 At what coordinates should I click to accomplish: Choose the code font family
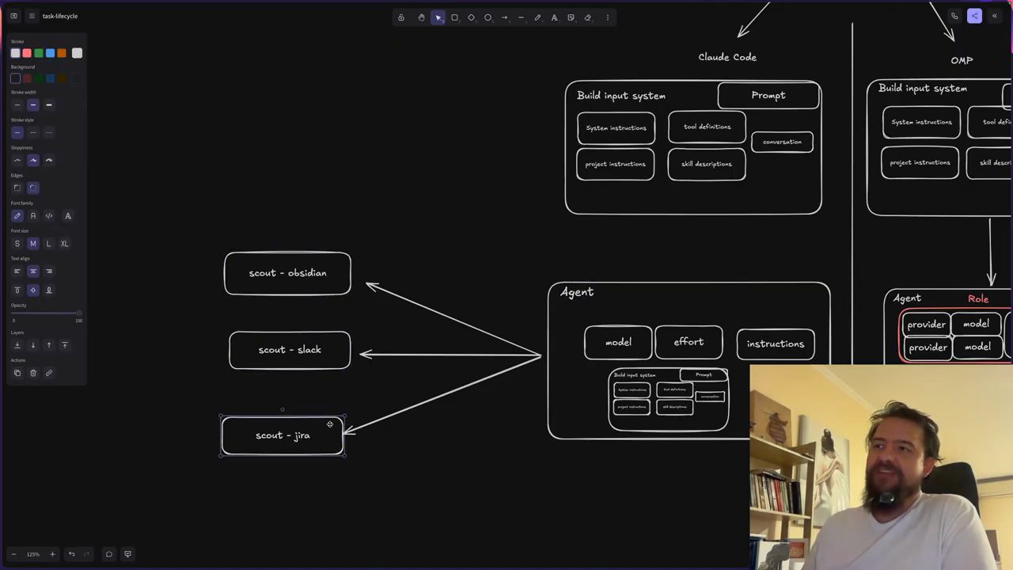pos(49,215)
